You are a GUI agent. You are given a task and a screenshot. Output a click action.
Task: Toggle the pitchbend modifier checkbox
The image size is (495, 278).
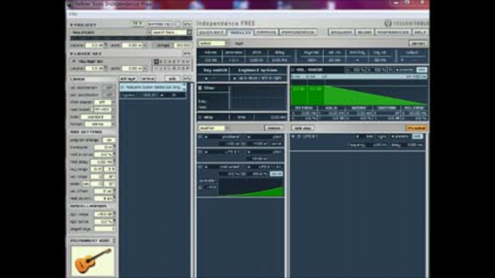[x=200, y=137]
